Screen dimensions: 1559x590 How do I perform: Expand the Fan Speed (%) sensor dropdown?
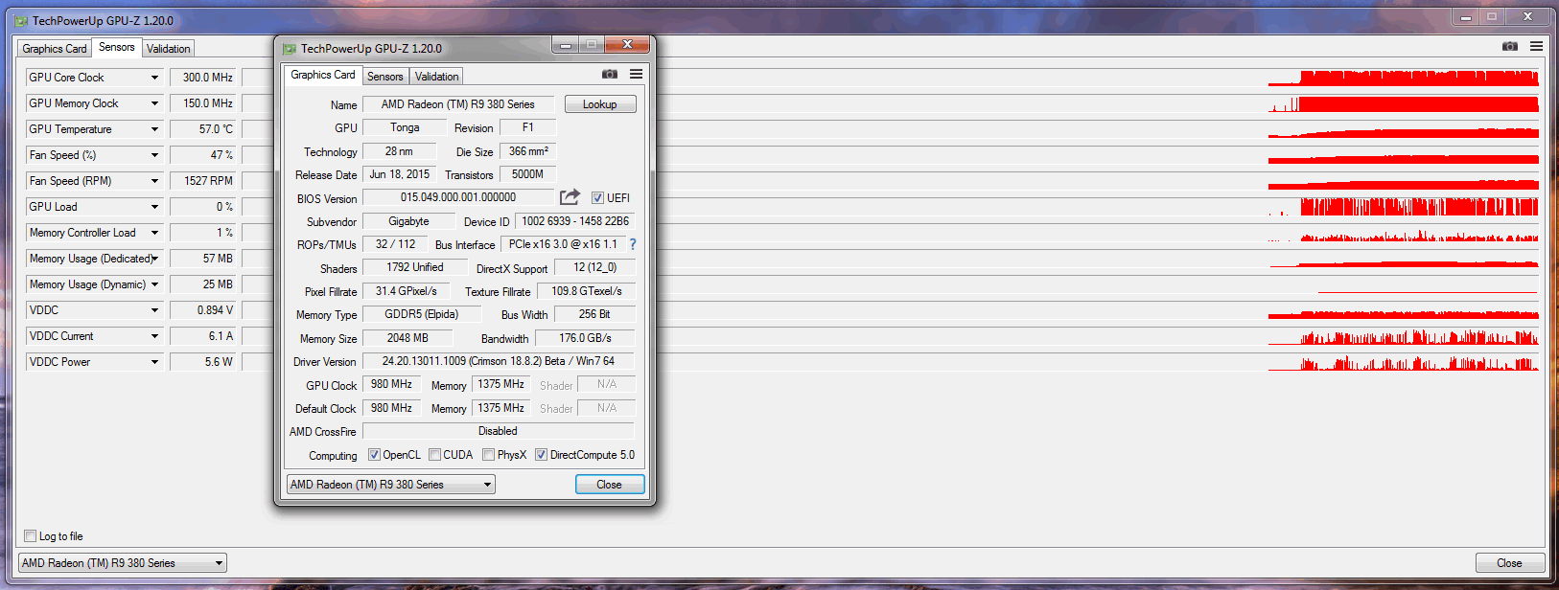point(154,155)
